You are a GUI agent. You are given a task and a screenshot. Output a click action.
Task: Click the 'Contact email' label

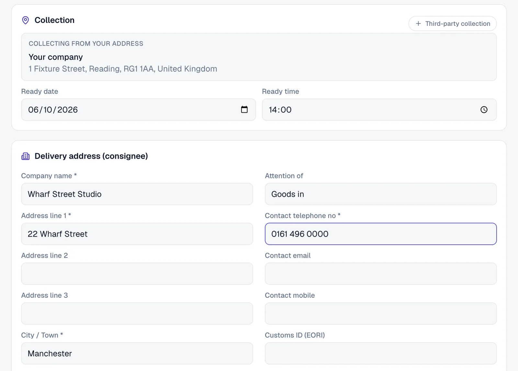coord(287,255)
